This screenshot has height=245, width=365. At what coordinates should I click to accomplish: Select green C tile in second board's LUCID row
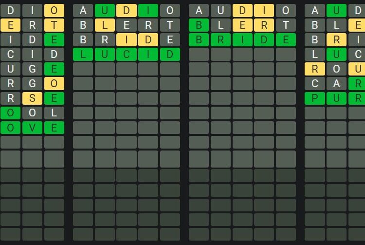coord(127,54)
